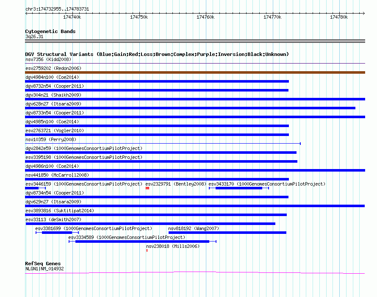Select the esv3381699 blue gain bar
This screenshot has height=297, width=377.
pos(57,233)
